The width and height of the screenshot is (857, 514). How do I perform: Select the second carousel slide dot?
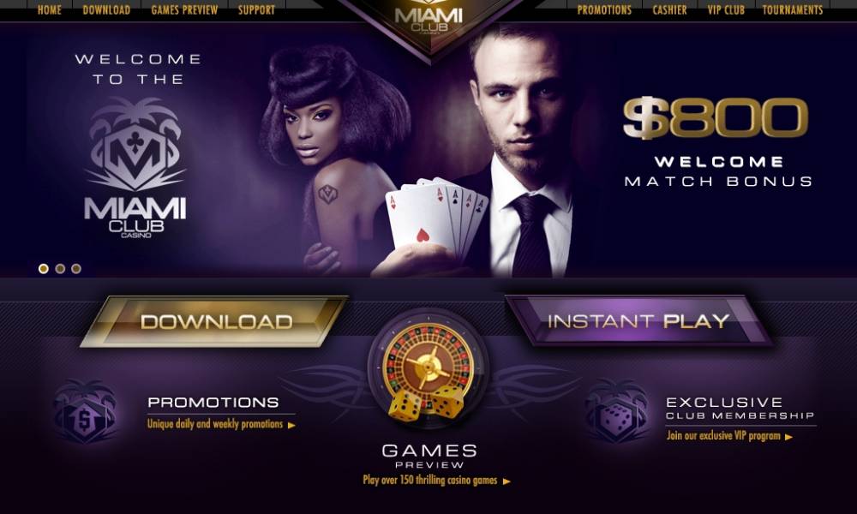pyautogui.click(x=60, y=268)
